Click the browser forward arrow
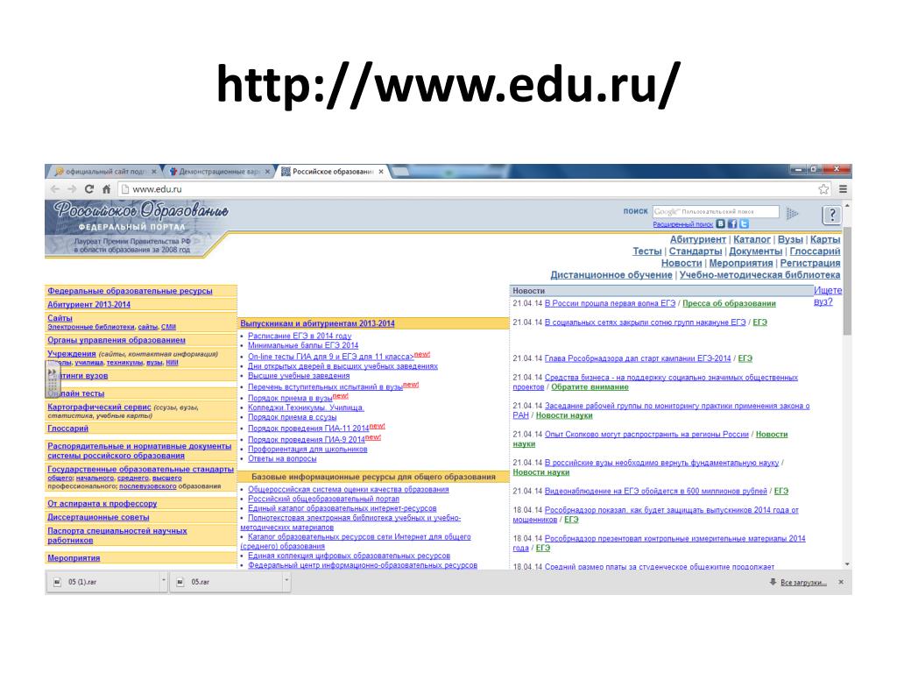This screenshot has width=897, height=673. tap(72, 189)
